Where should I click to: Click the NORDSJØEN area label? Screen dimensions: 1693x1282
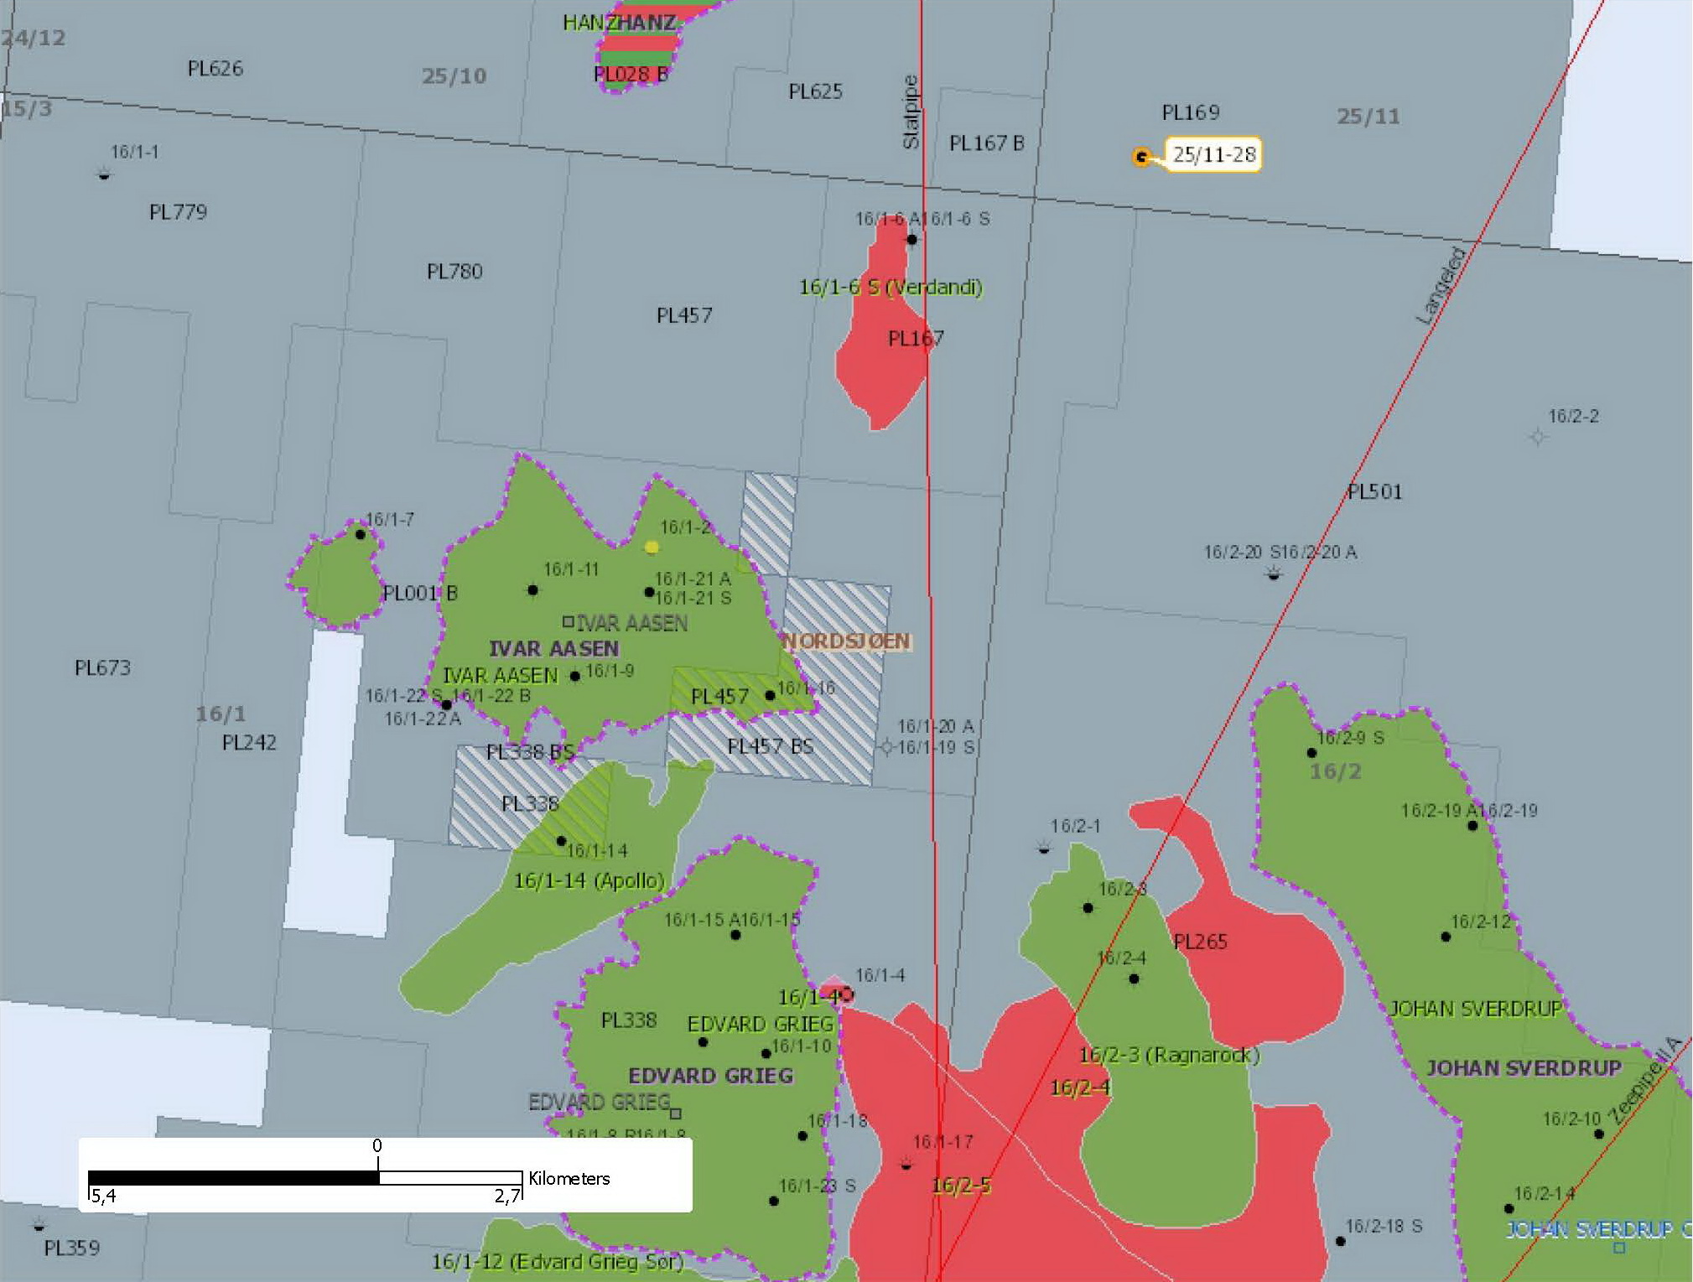(x=846, y=641)
